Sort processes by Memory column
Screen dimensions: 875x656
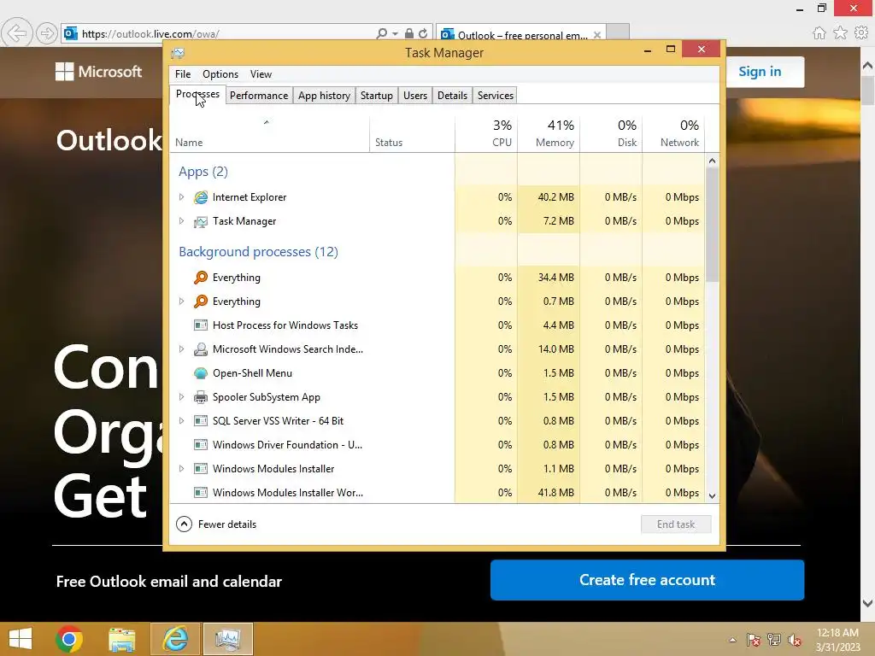coord(549,134)
